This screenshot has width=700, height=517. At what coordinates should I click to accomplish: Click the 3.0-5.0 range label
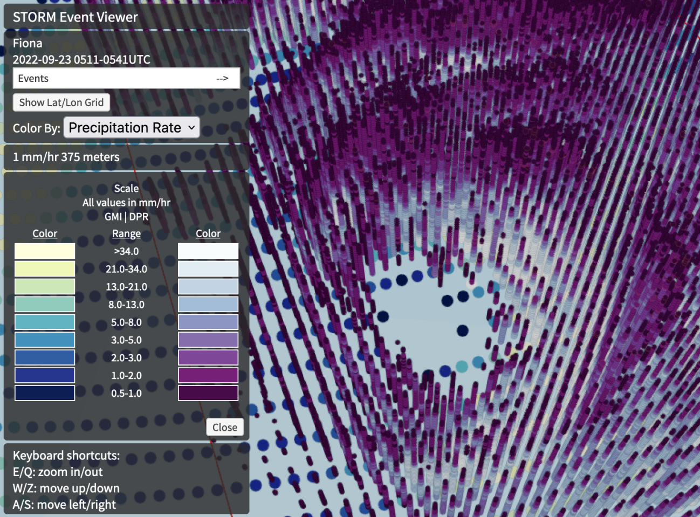point(126,340)
